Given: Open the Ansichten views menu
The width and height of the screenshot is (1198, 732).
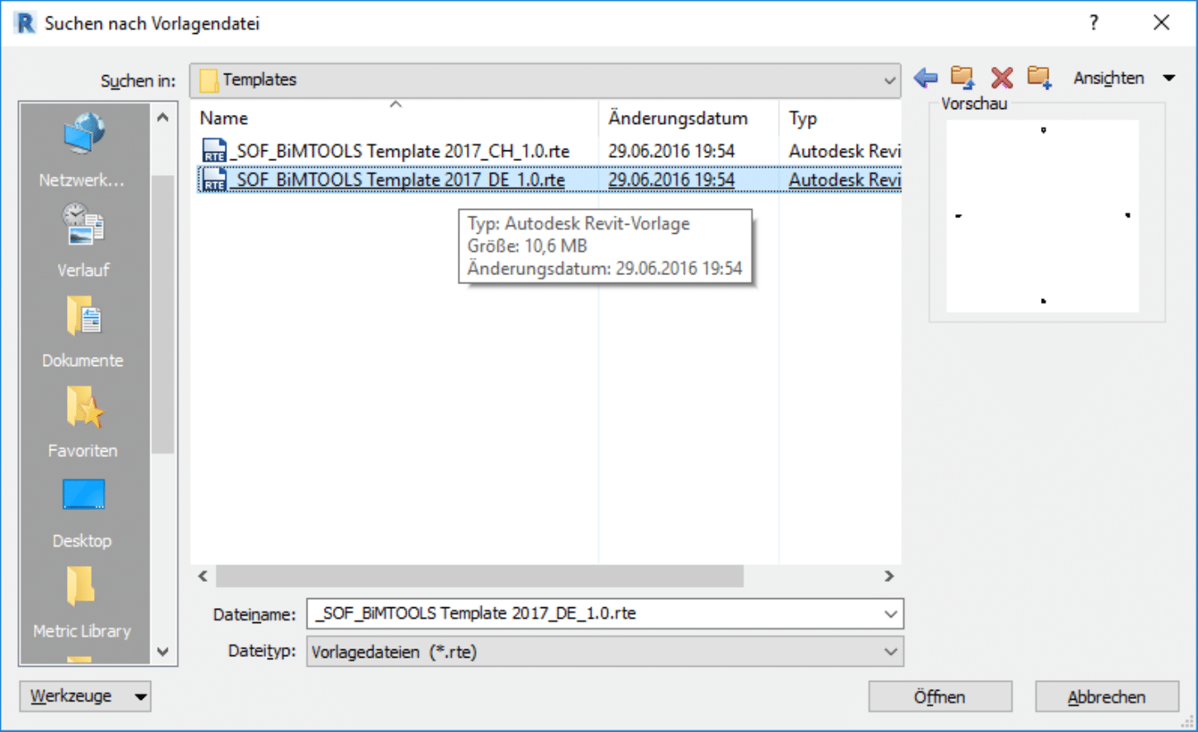Looking at the screenshot, I should (x=1123, y=78).
